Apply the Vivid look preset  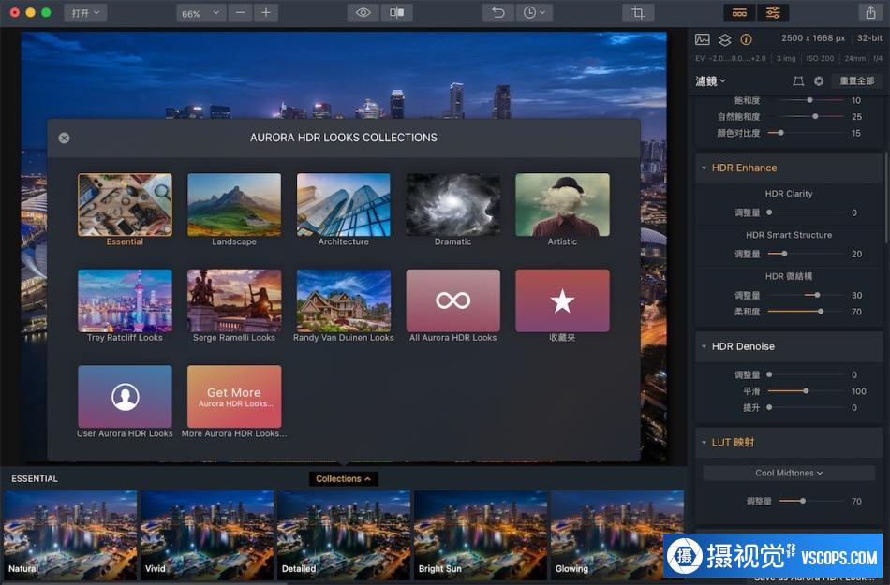(x=207, y=535)
